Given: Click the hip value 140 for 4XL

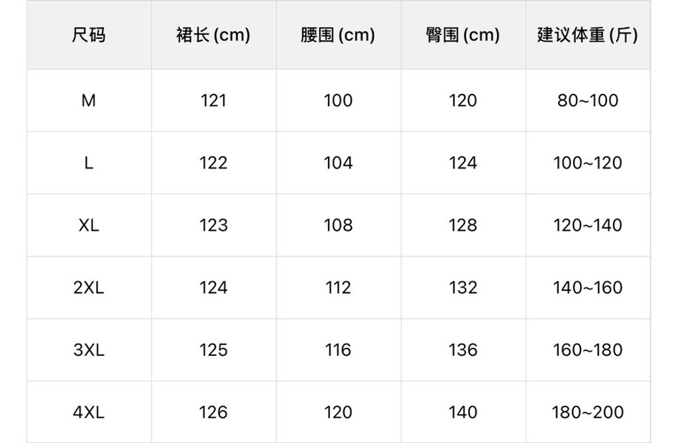Looking at the screenshot, I should tap(463, 413).
